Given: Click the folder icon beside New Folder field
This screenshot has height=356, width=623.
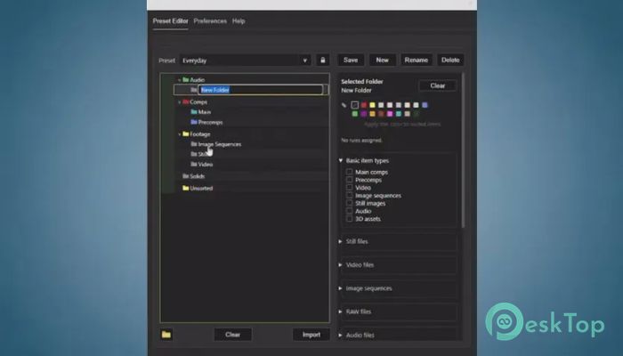Looking at the screenshot, I should click(194, 90).
